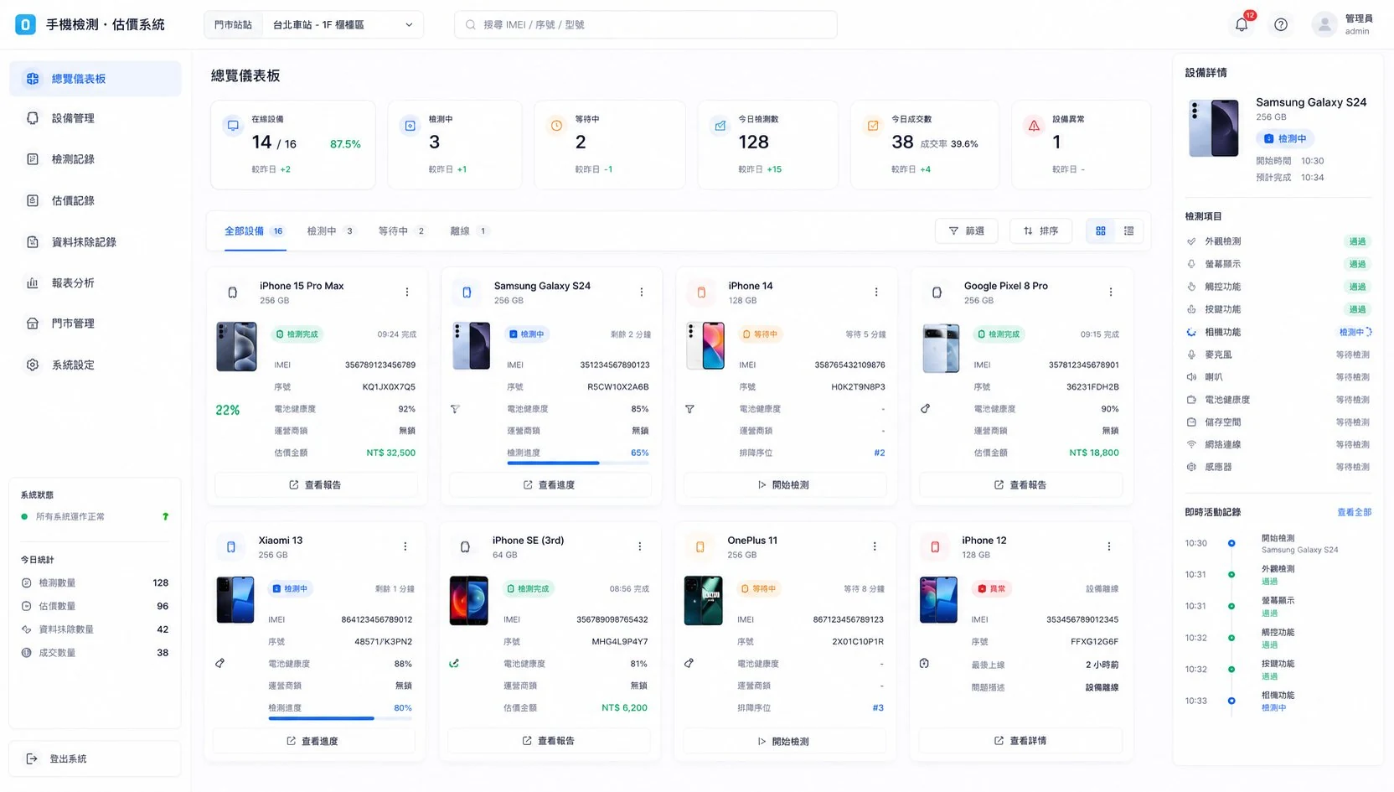
Task: Click the 外觀檢測 item icon
Action: (x=1191, y=241)
